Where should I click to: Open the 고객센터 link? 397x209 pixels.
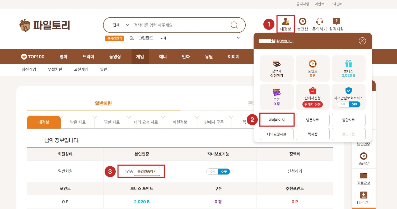click(336, 4)
